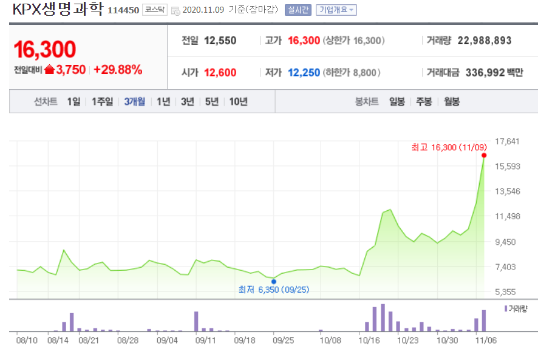Click the 실시간 real-time button

point(298,10)
